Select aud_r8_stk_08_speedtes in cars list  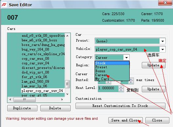(43, 36)
